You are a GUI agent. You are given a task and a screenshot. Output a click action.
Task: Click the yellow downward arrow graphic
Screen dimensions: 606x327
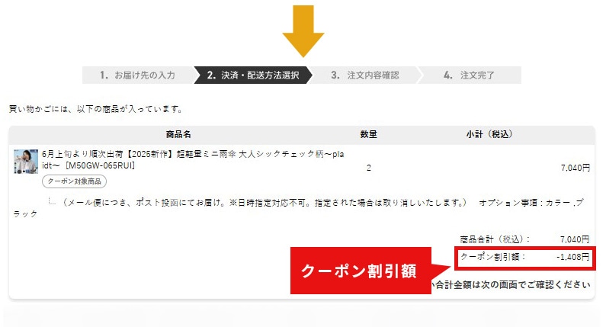pos(303,31)
